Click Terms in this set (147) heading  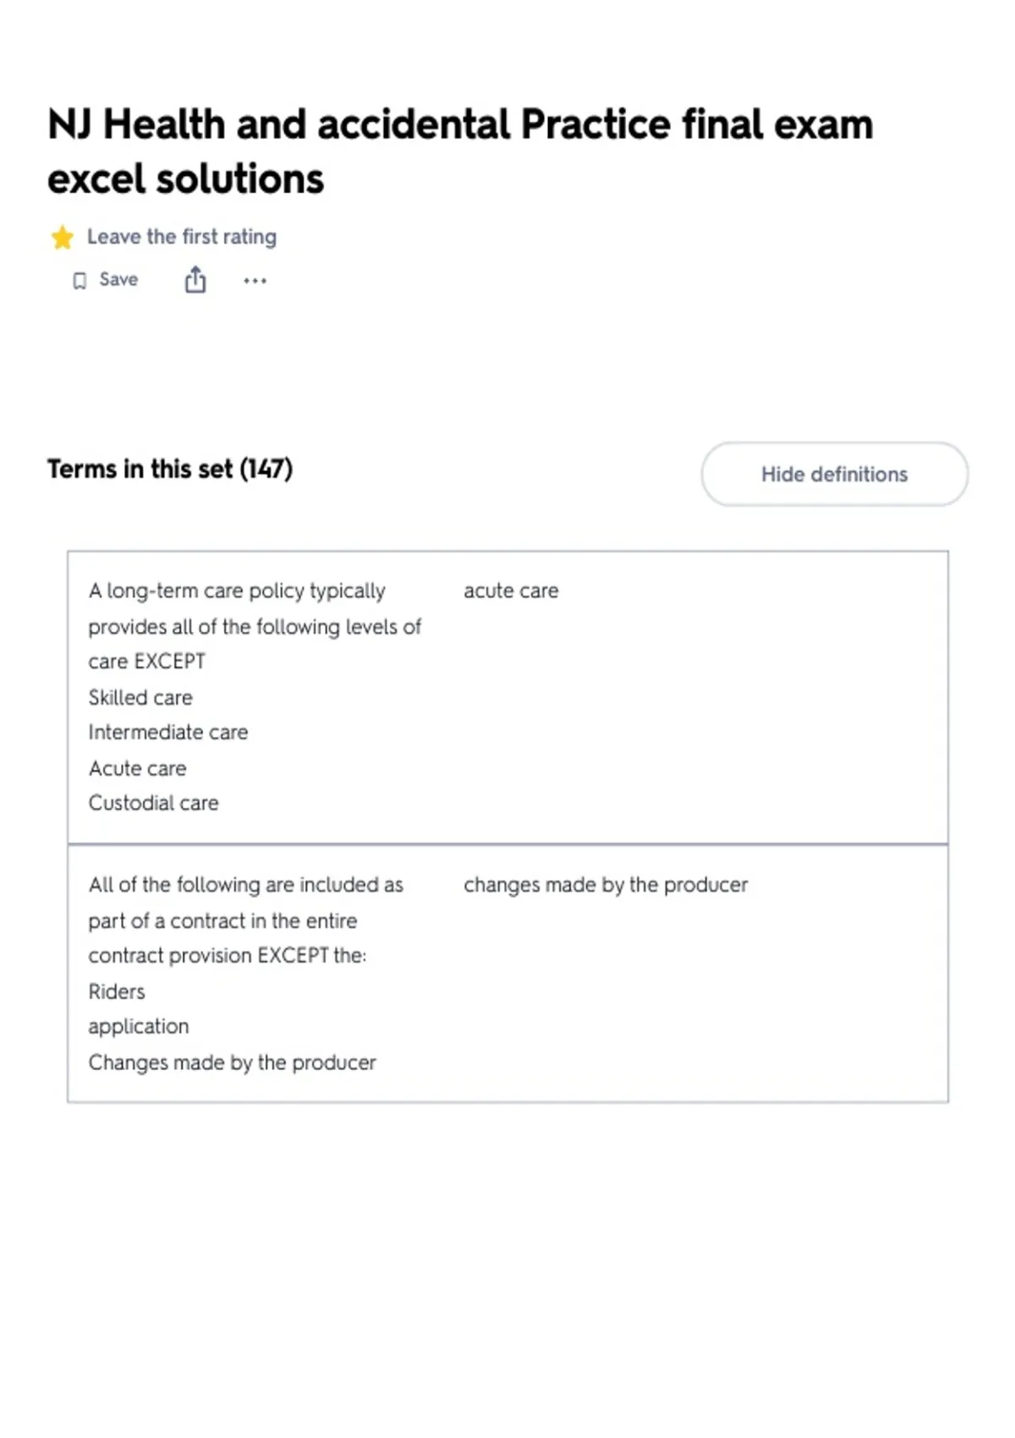click(x=170, y=469)
